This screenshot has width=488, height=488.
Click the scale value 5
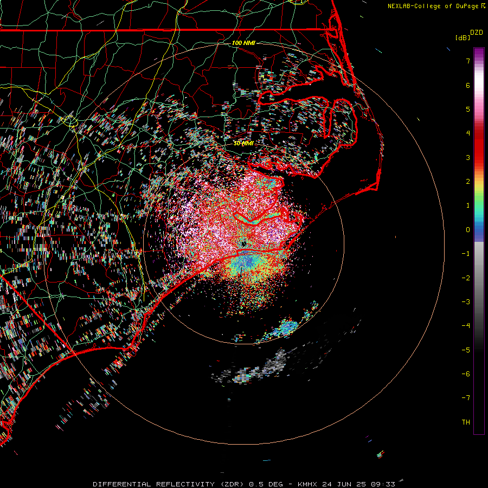pyautogui.click(x=468, y=109)
